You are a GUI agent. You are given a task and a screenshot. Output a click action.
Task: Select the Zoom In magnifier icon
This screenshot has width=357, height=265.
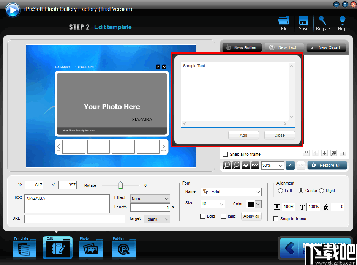point(227,165)
